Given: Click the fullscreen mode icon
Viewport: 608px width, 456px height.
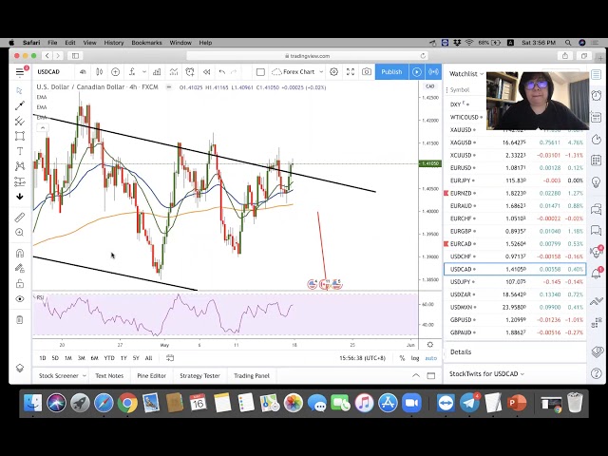Looking at the screenshot, I should 350,72.
